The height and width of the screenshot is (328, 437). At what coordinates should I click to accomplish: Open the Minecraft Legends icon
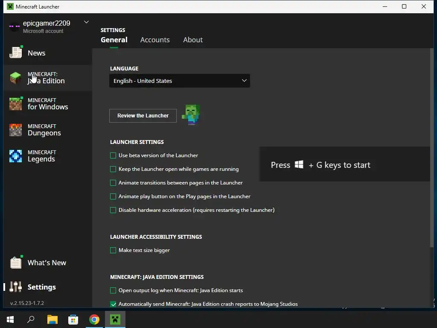[15, 156]
